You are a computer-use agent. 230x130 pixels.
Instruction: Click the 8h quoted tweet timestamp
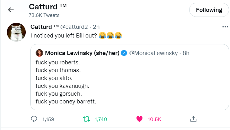point(186,53)
